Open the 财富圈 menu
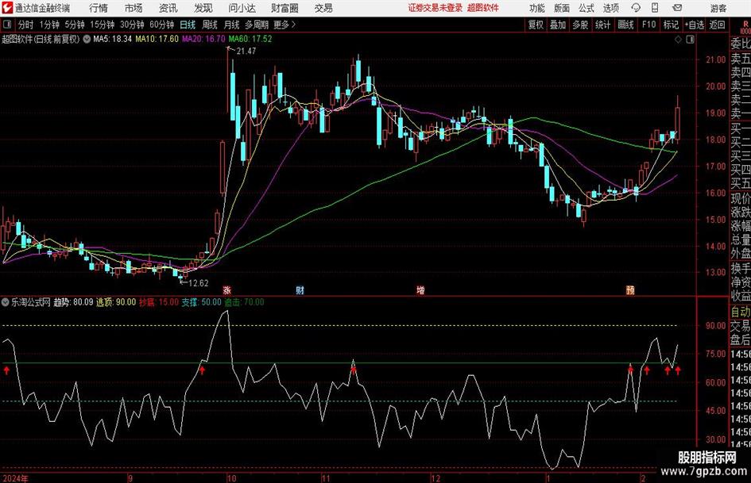Viewport: 751px width, 483px height. (x=285, y=8)
